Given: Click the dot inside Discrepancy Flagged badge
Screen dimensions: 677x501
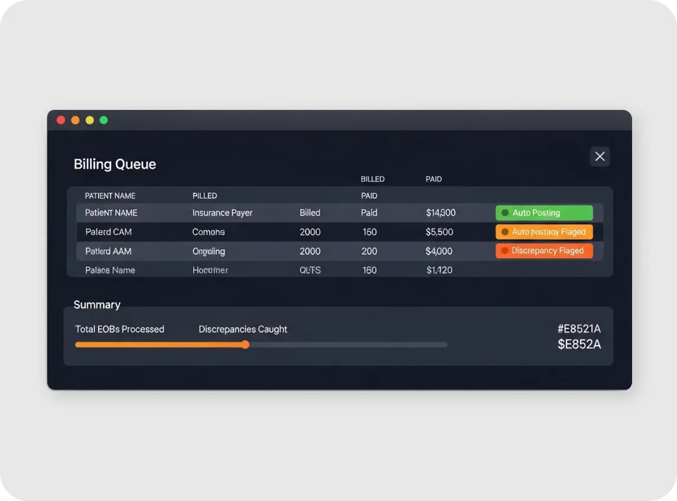Looking at the screenshot, I should 504,250.
